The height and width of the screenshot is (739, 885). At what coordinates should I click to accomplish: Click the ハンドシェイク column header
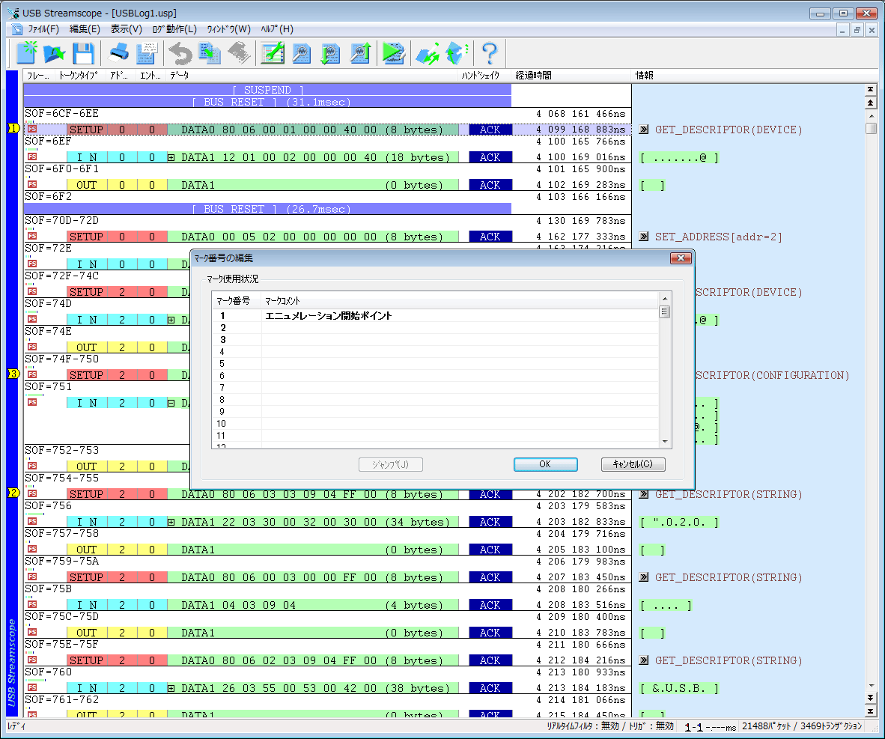click(484, 75)
